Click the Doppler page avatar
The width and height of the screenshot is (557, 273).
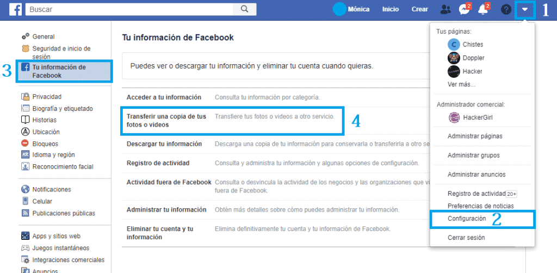click(x=454, y=58)
